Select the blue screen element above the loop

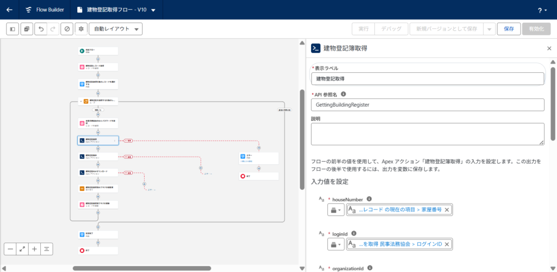(x=98, y=84)
